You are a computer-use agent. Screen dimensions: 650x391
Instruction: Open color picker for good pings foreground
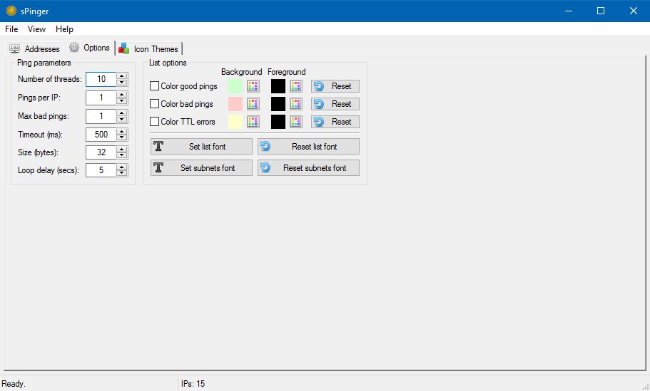pyautogui.click(x=295, y=86)
